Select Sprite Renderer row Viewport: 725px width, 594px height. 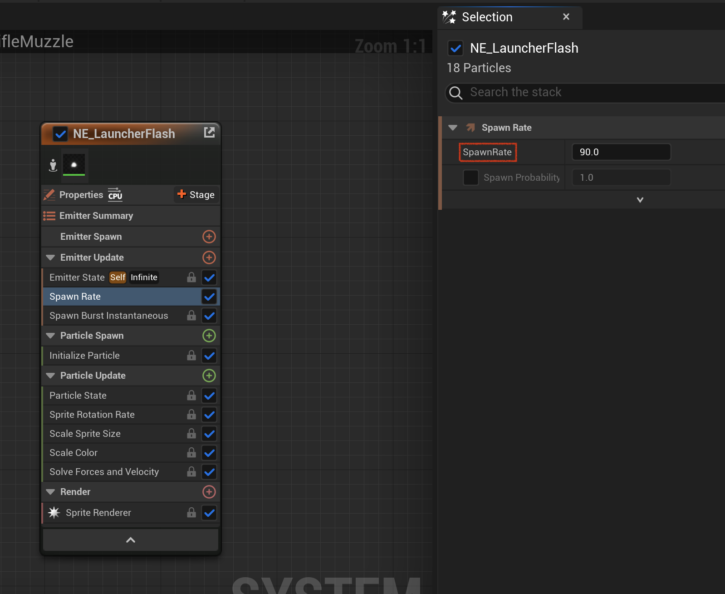pyautogui.click(x=131, y=513)
